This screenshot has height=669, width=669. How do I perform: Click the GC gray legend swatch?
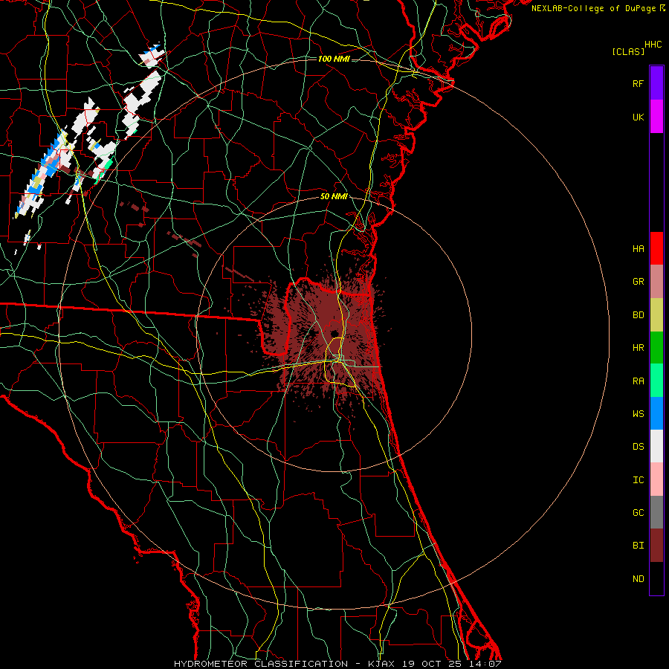point(656,512)
